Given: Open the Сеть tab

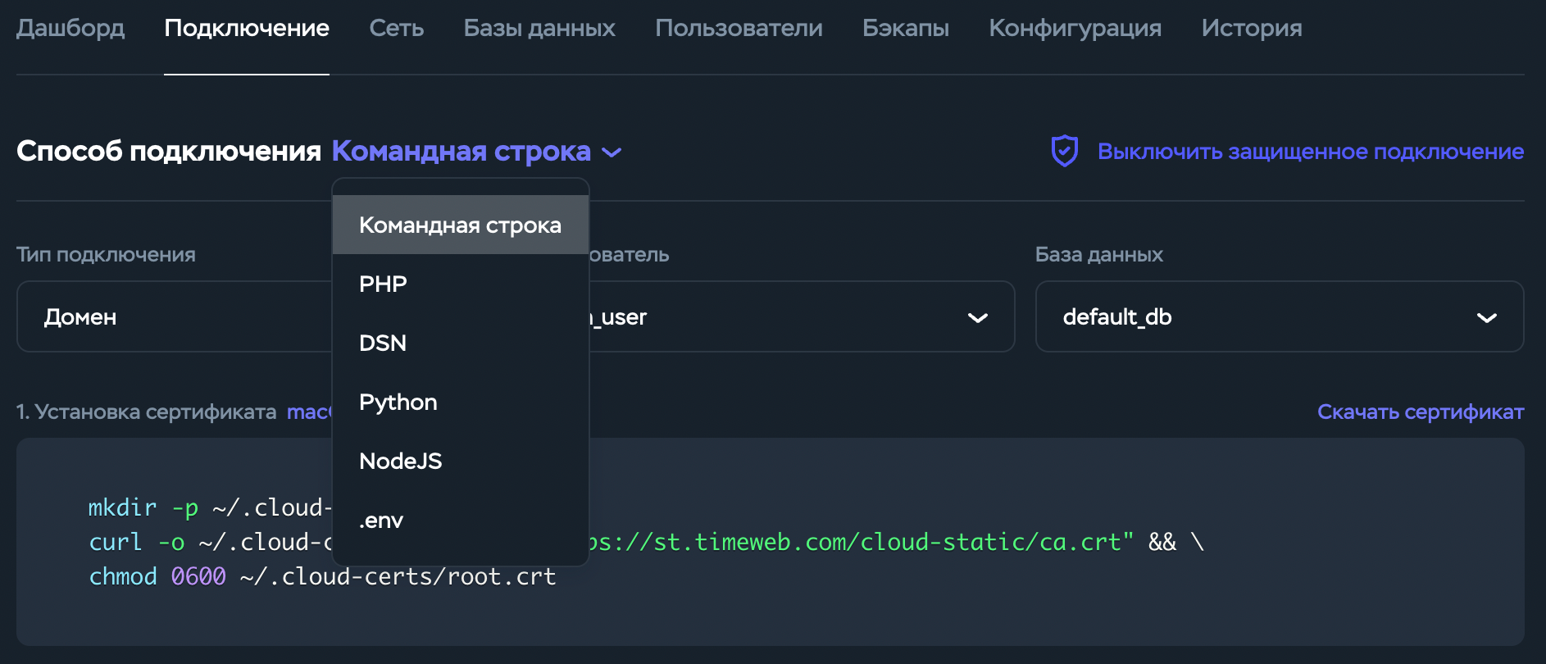Looking at the screenshot, I should pos(396,28).
